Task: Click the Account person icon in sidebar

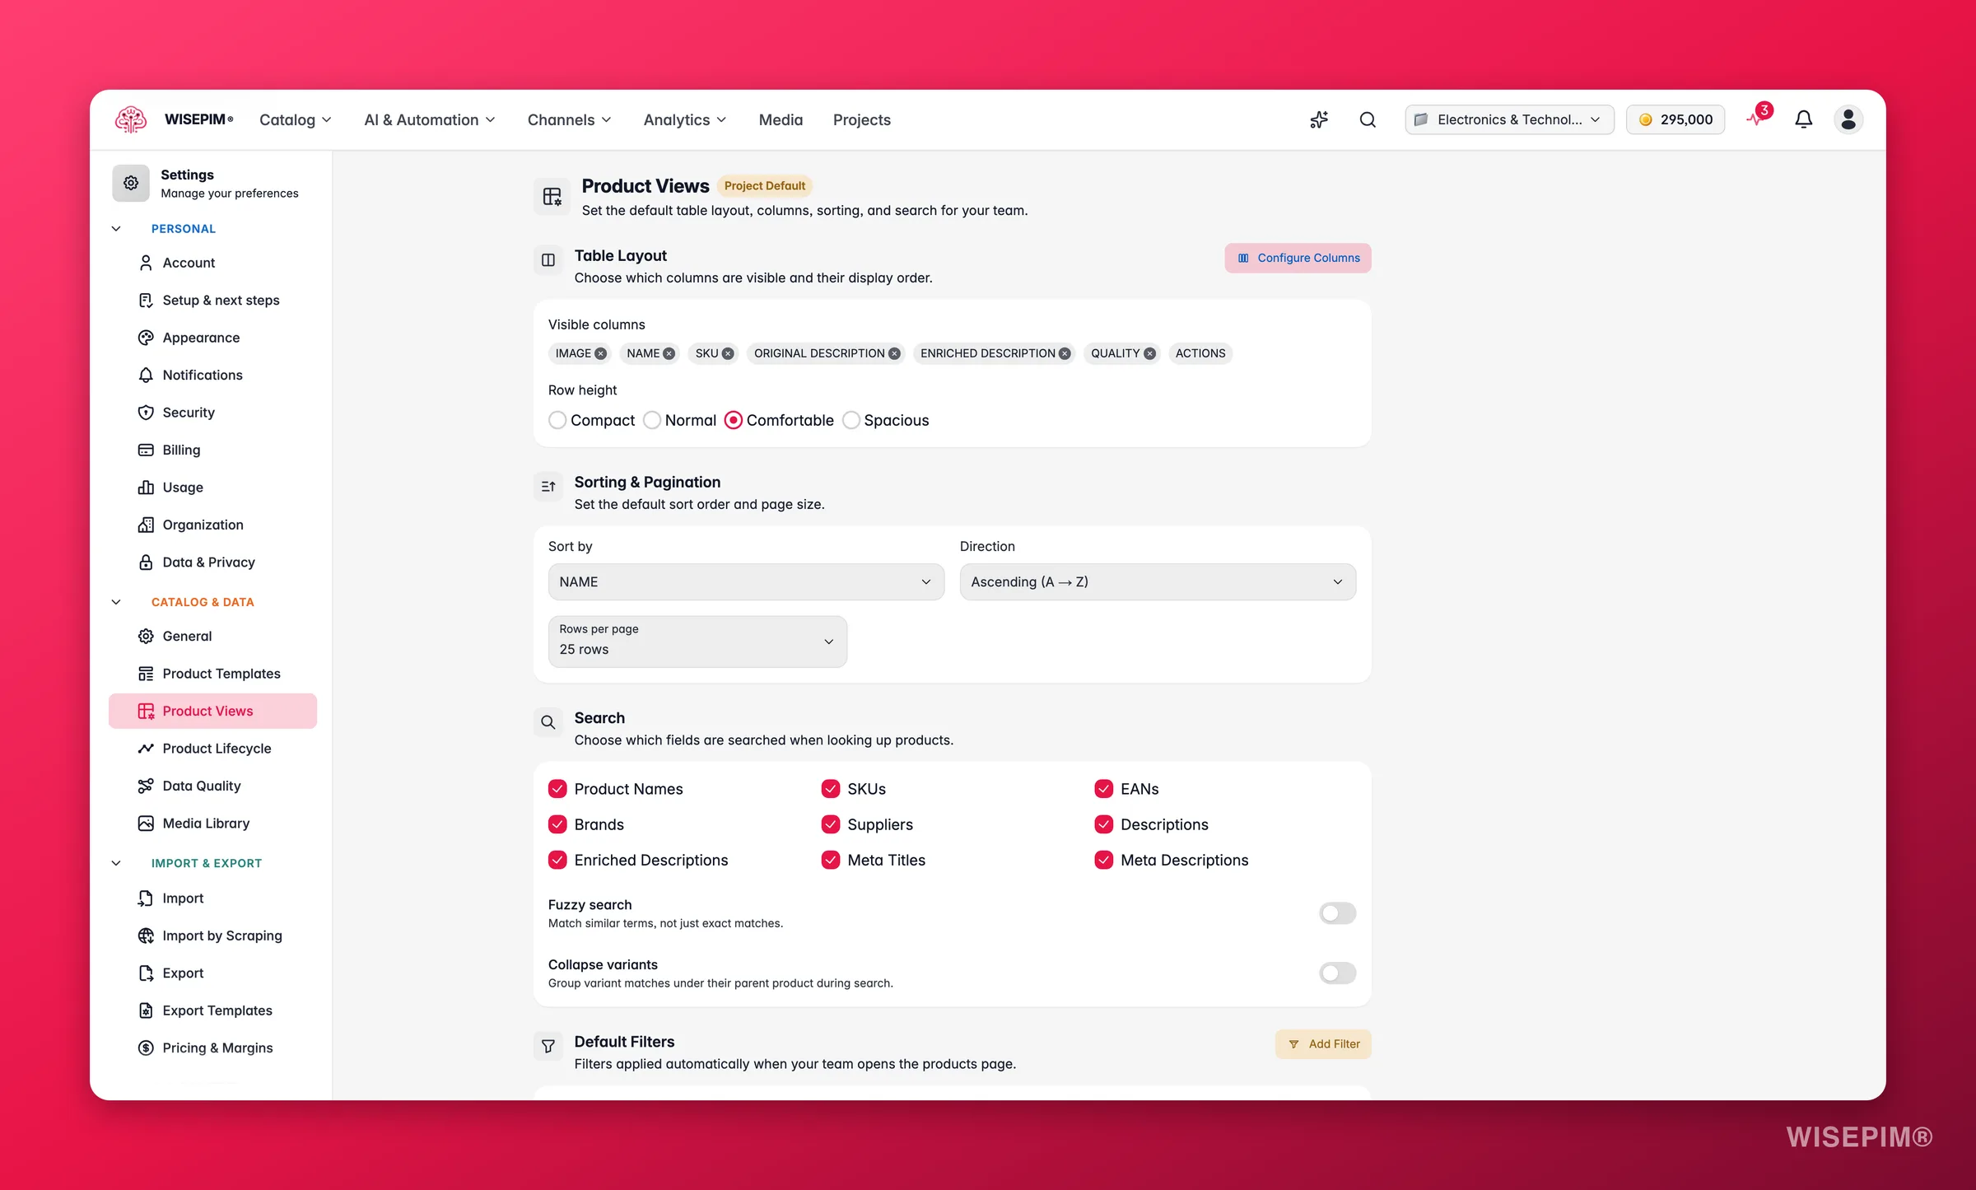Action: coord(146,263)
